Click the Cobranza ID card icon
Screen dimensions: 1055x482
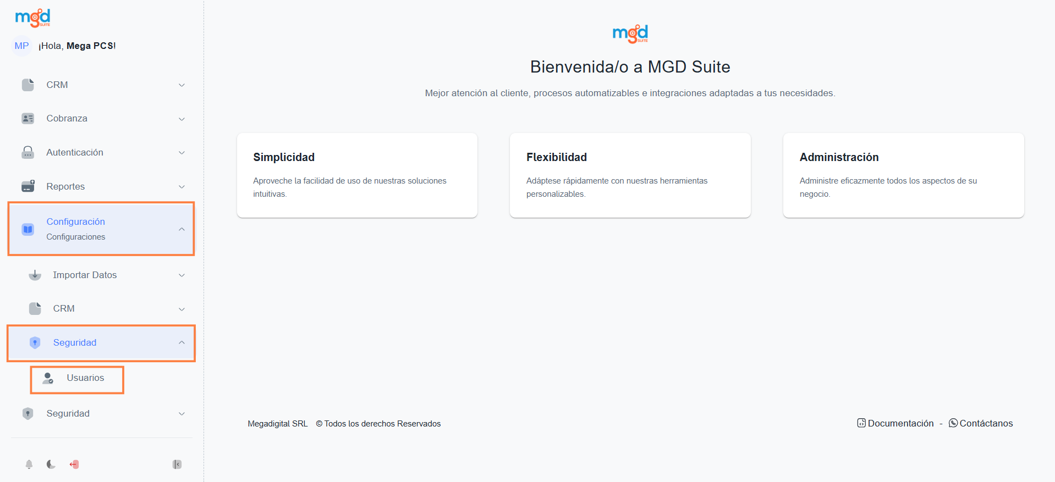[x=28, y=119]
